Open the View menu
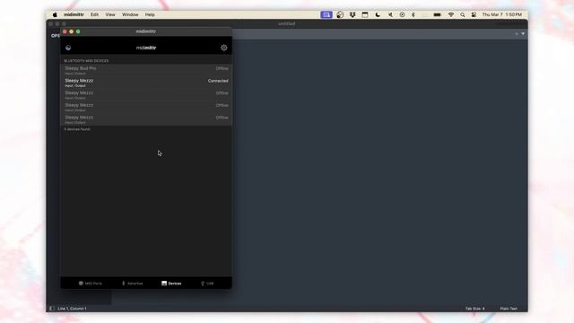 (x=110, y=14)
